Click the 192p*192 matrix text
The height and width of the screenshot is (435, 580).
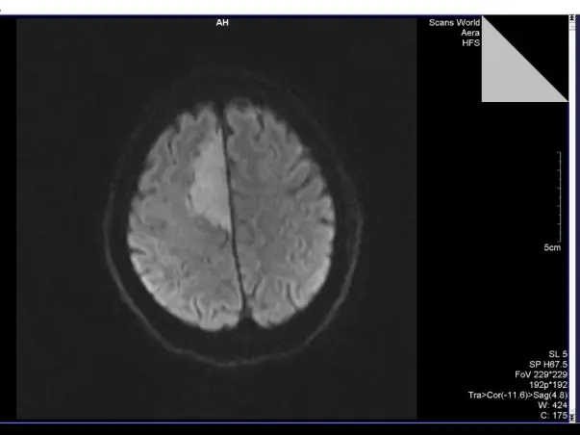[x=548, y=385]
